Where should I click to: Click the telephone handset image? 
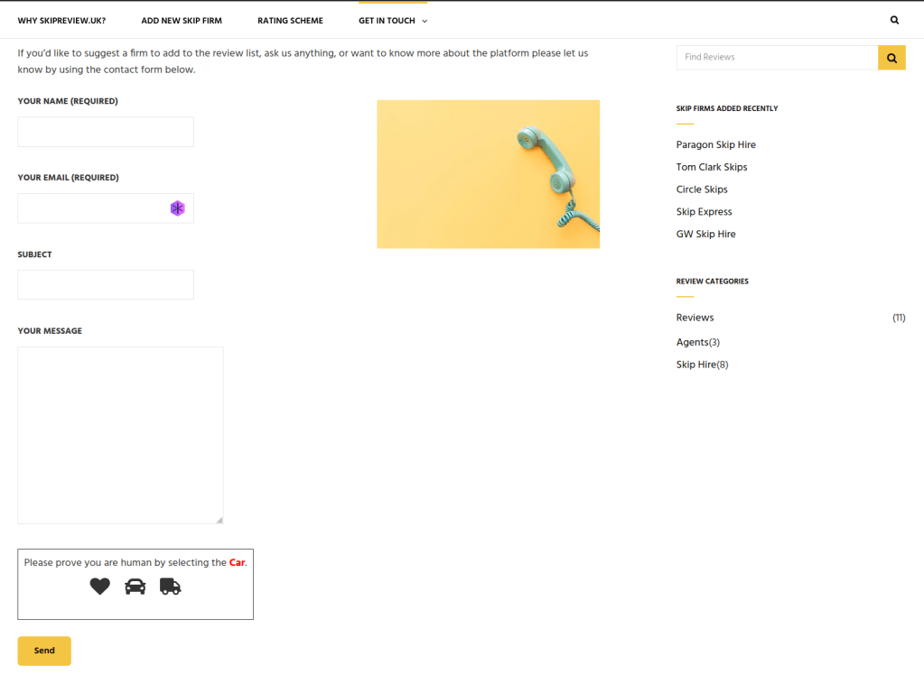coord(488,174)
